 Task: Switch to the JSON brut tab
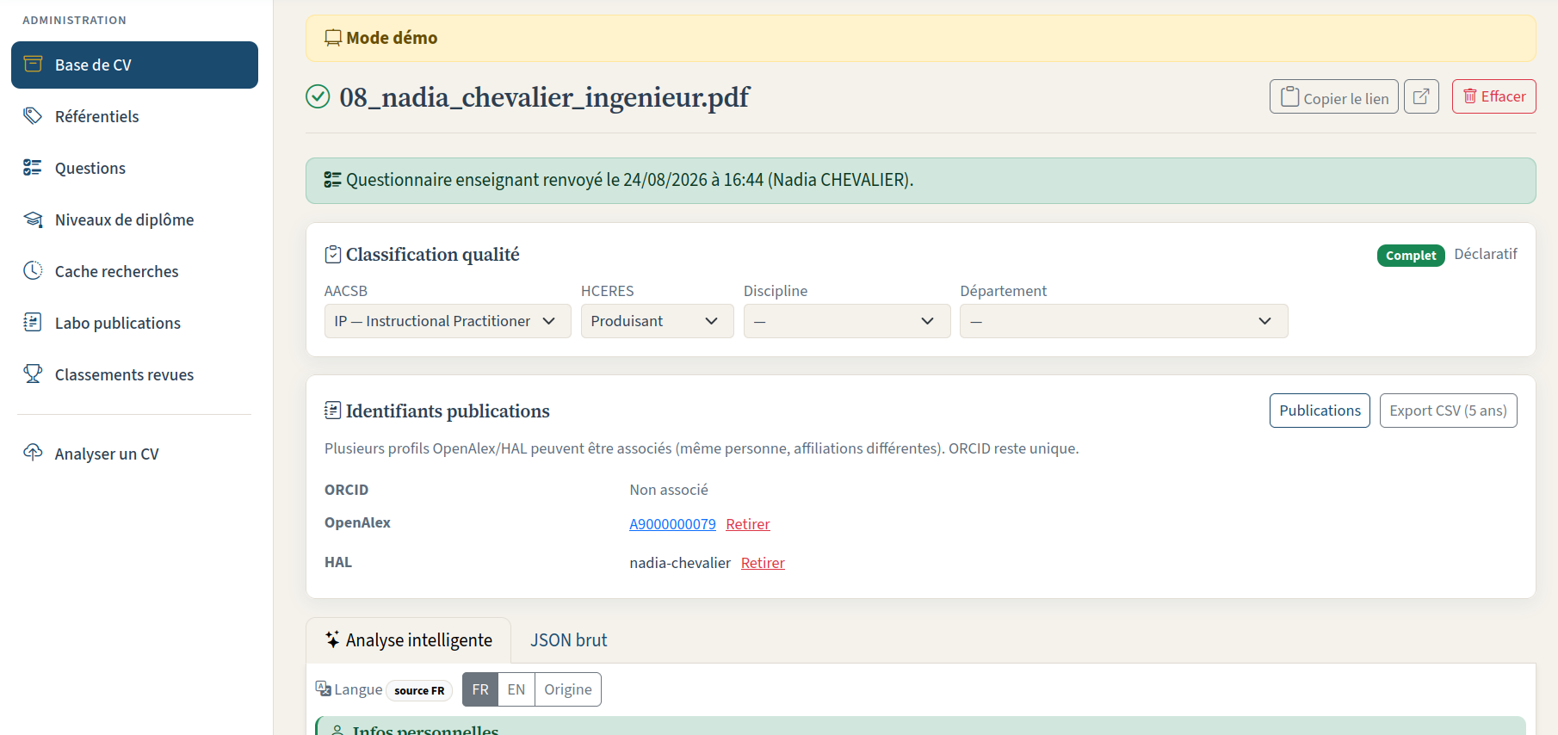(569, 640)
